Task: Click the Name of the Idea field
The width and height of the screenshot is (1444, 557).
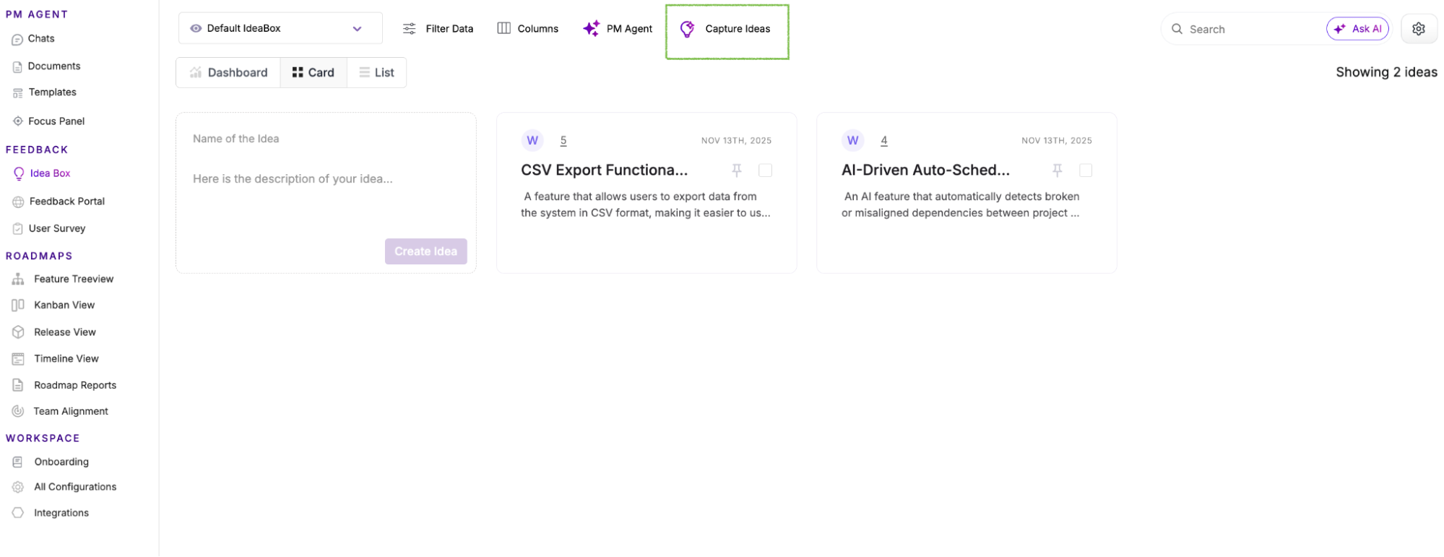Action: 325,139
